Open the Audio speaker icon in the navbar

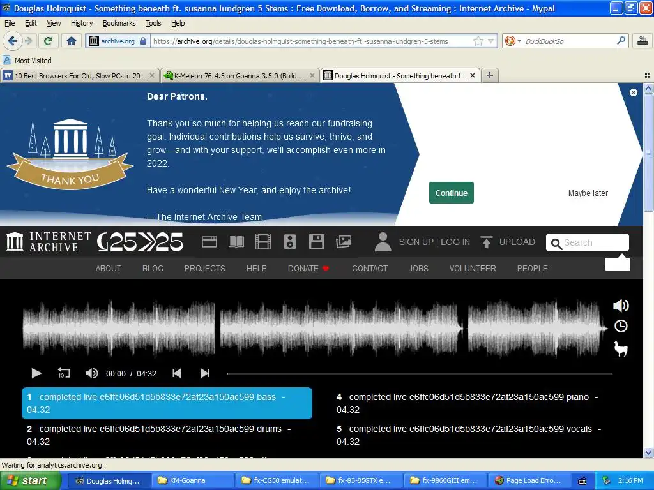tap(289, 242)
